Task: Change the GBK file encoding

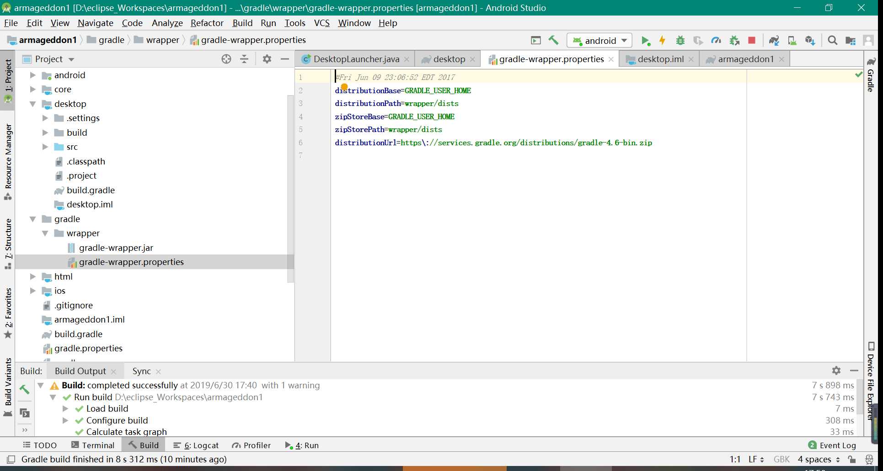Action: 781,459
